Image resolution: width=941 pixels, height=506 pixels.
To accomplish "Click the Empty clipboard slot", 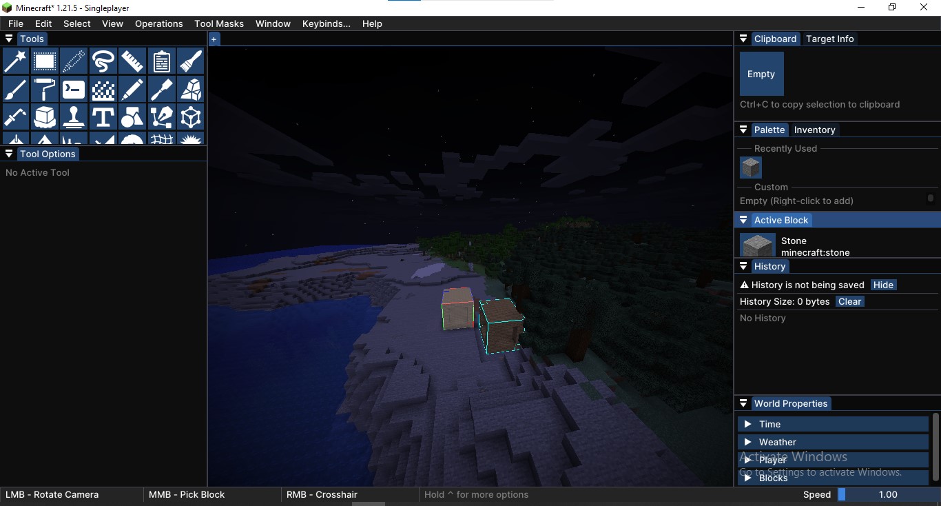I will tap(762, 74).
